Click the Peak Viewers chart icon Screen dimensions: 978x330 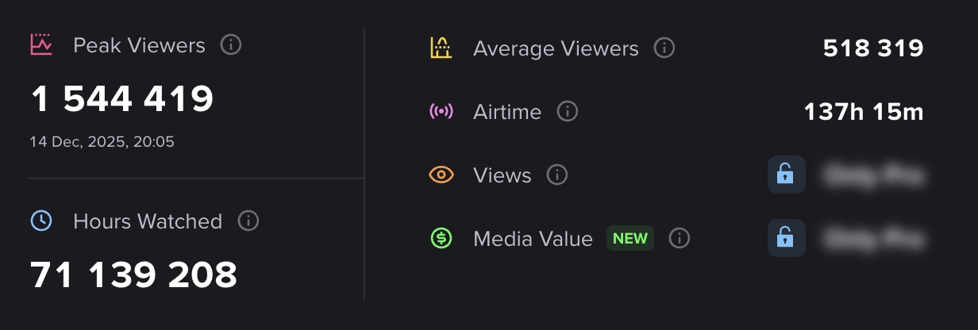click(x=41, y=45)
